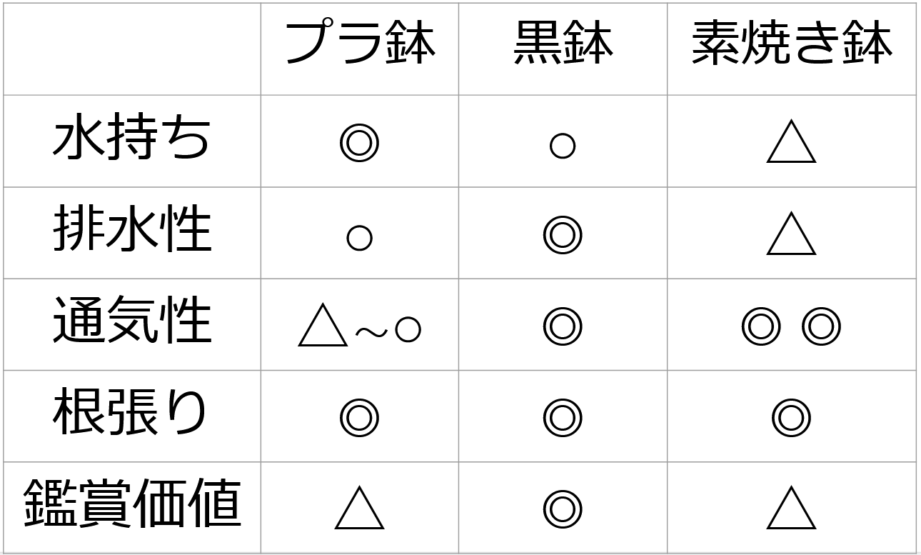Screen dimensions: 921x555
Task: Click the single circle for 黒鉢 水持ち
Action: [563, 146]
